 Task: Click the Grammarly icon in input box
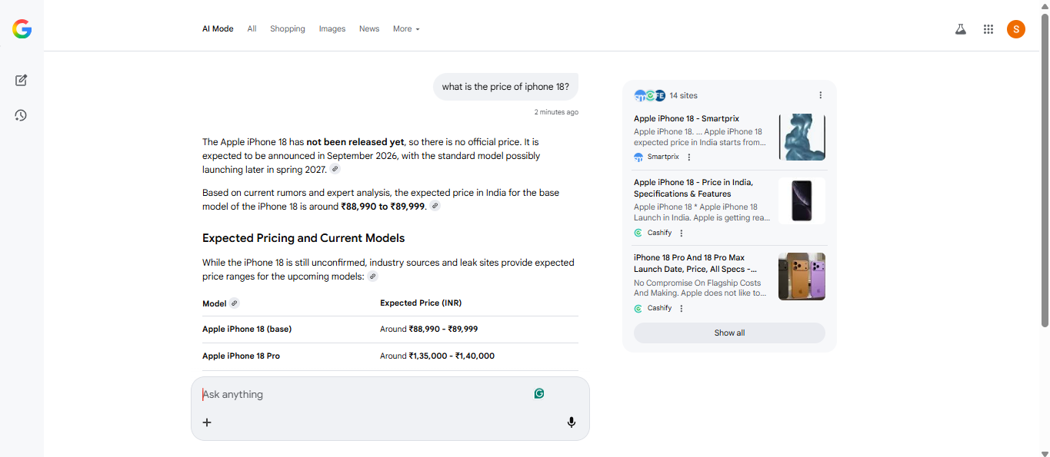point(539,393)
